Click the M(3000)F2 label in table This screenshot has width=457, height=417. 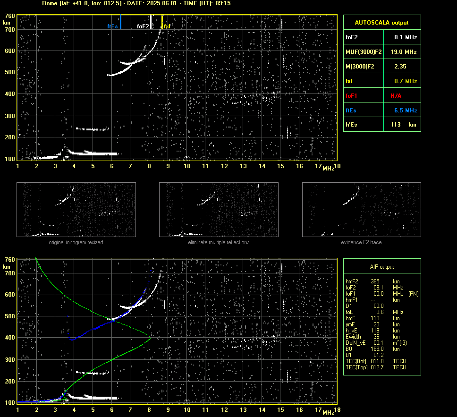click(x=360, y=67)
